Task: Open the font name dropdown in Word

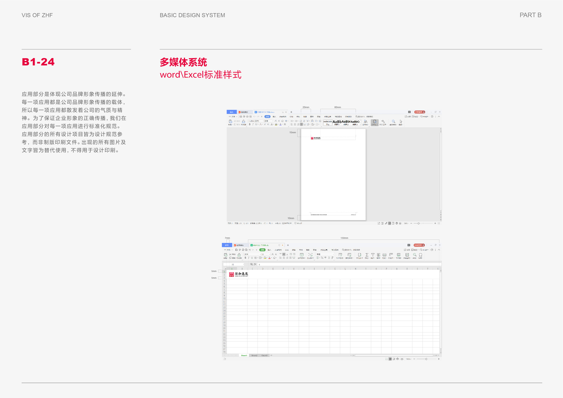Action: (x=263, y=121)
